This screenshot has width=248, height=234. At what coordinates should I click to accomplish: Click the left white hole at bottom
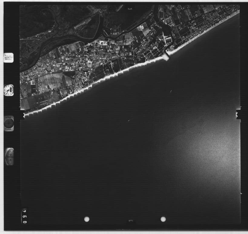coord(87,219)
